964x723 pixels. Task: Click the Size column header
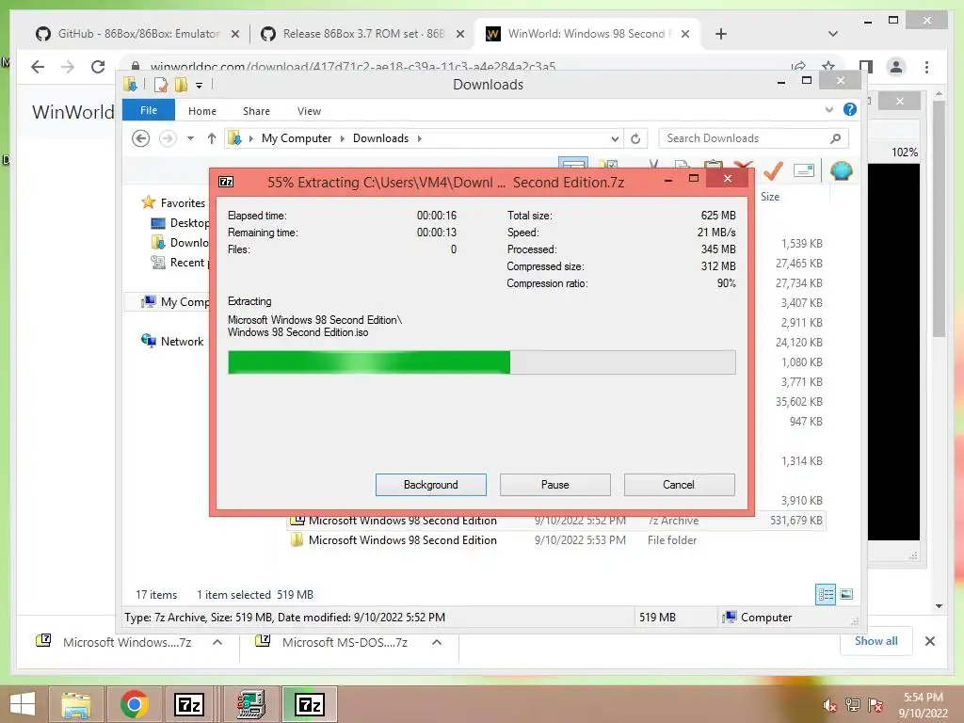click(x=770, y=197)
